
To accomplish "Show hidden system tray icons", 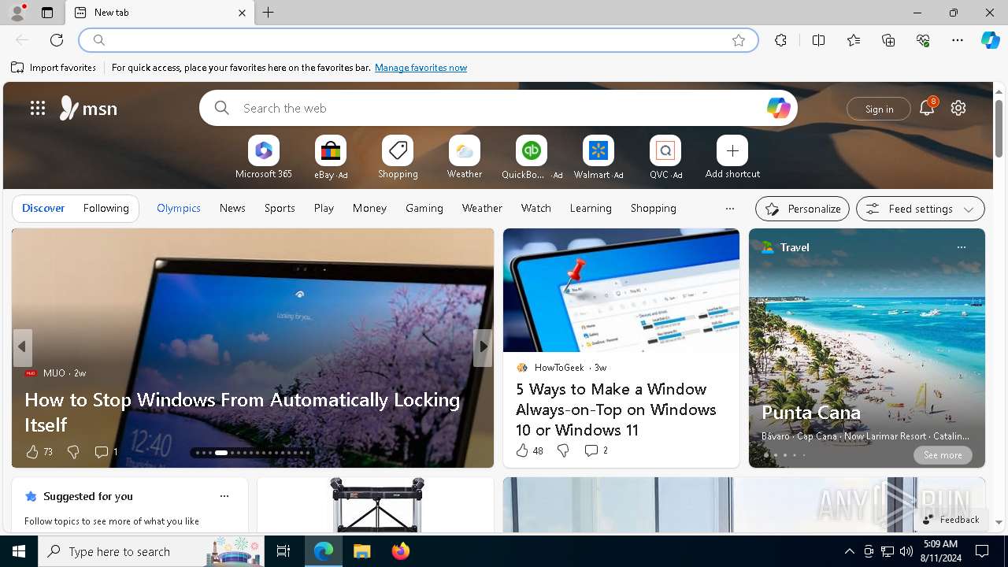I will coord(849,551).
